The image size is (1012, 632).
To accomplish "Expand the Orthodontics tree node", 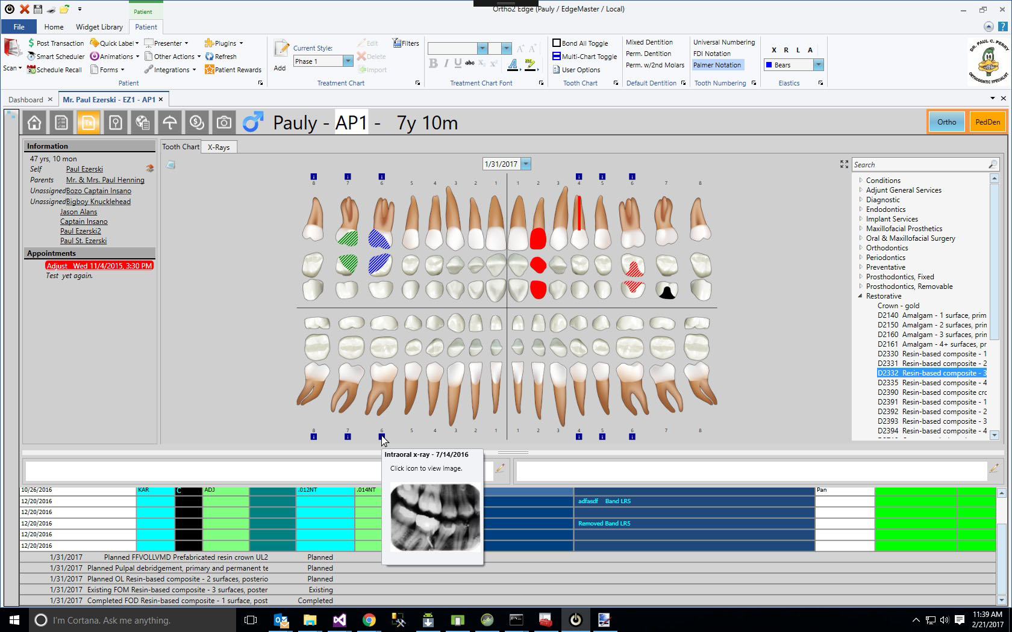I will point(860,247).
